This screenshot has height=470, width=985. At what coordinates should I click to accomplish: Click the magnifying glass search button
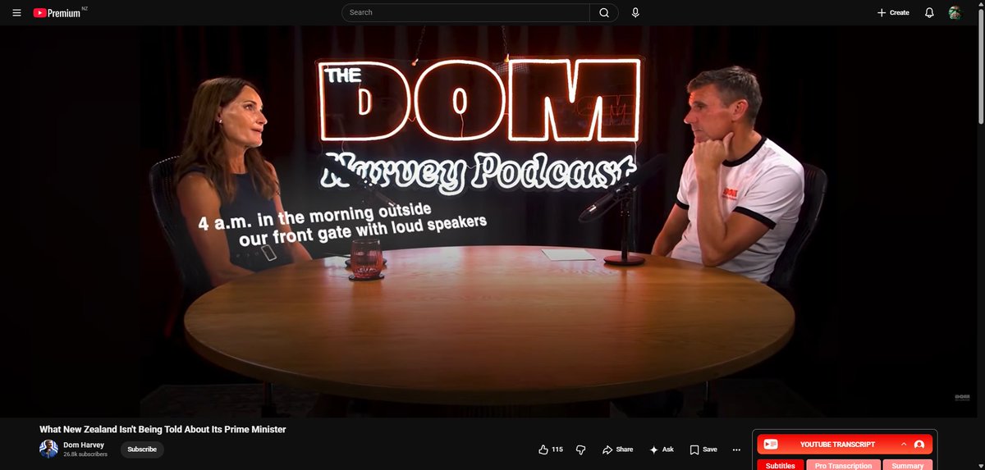[x=604, y=12]
